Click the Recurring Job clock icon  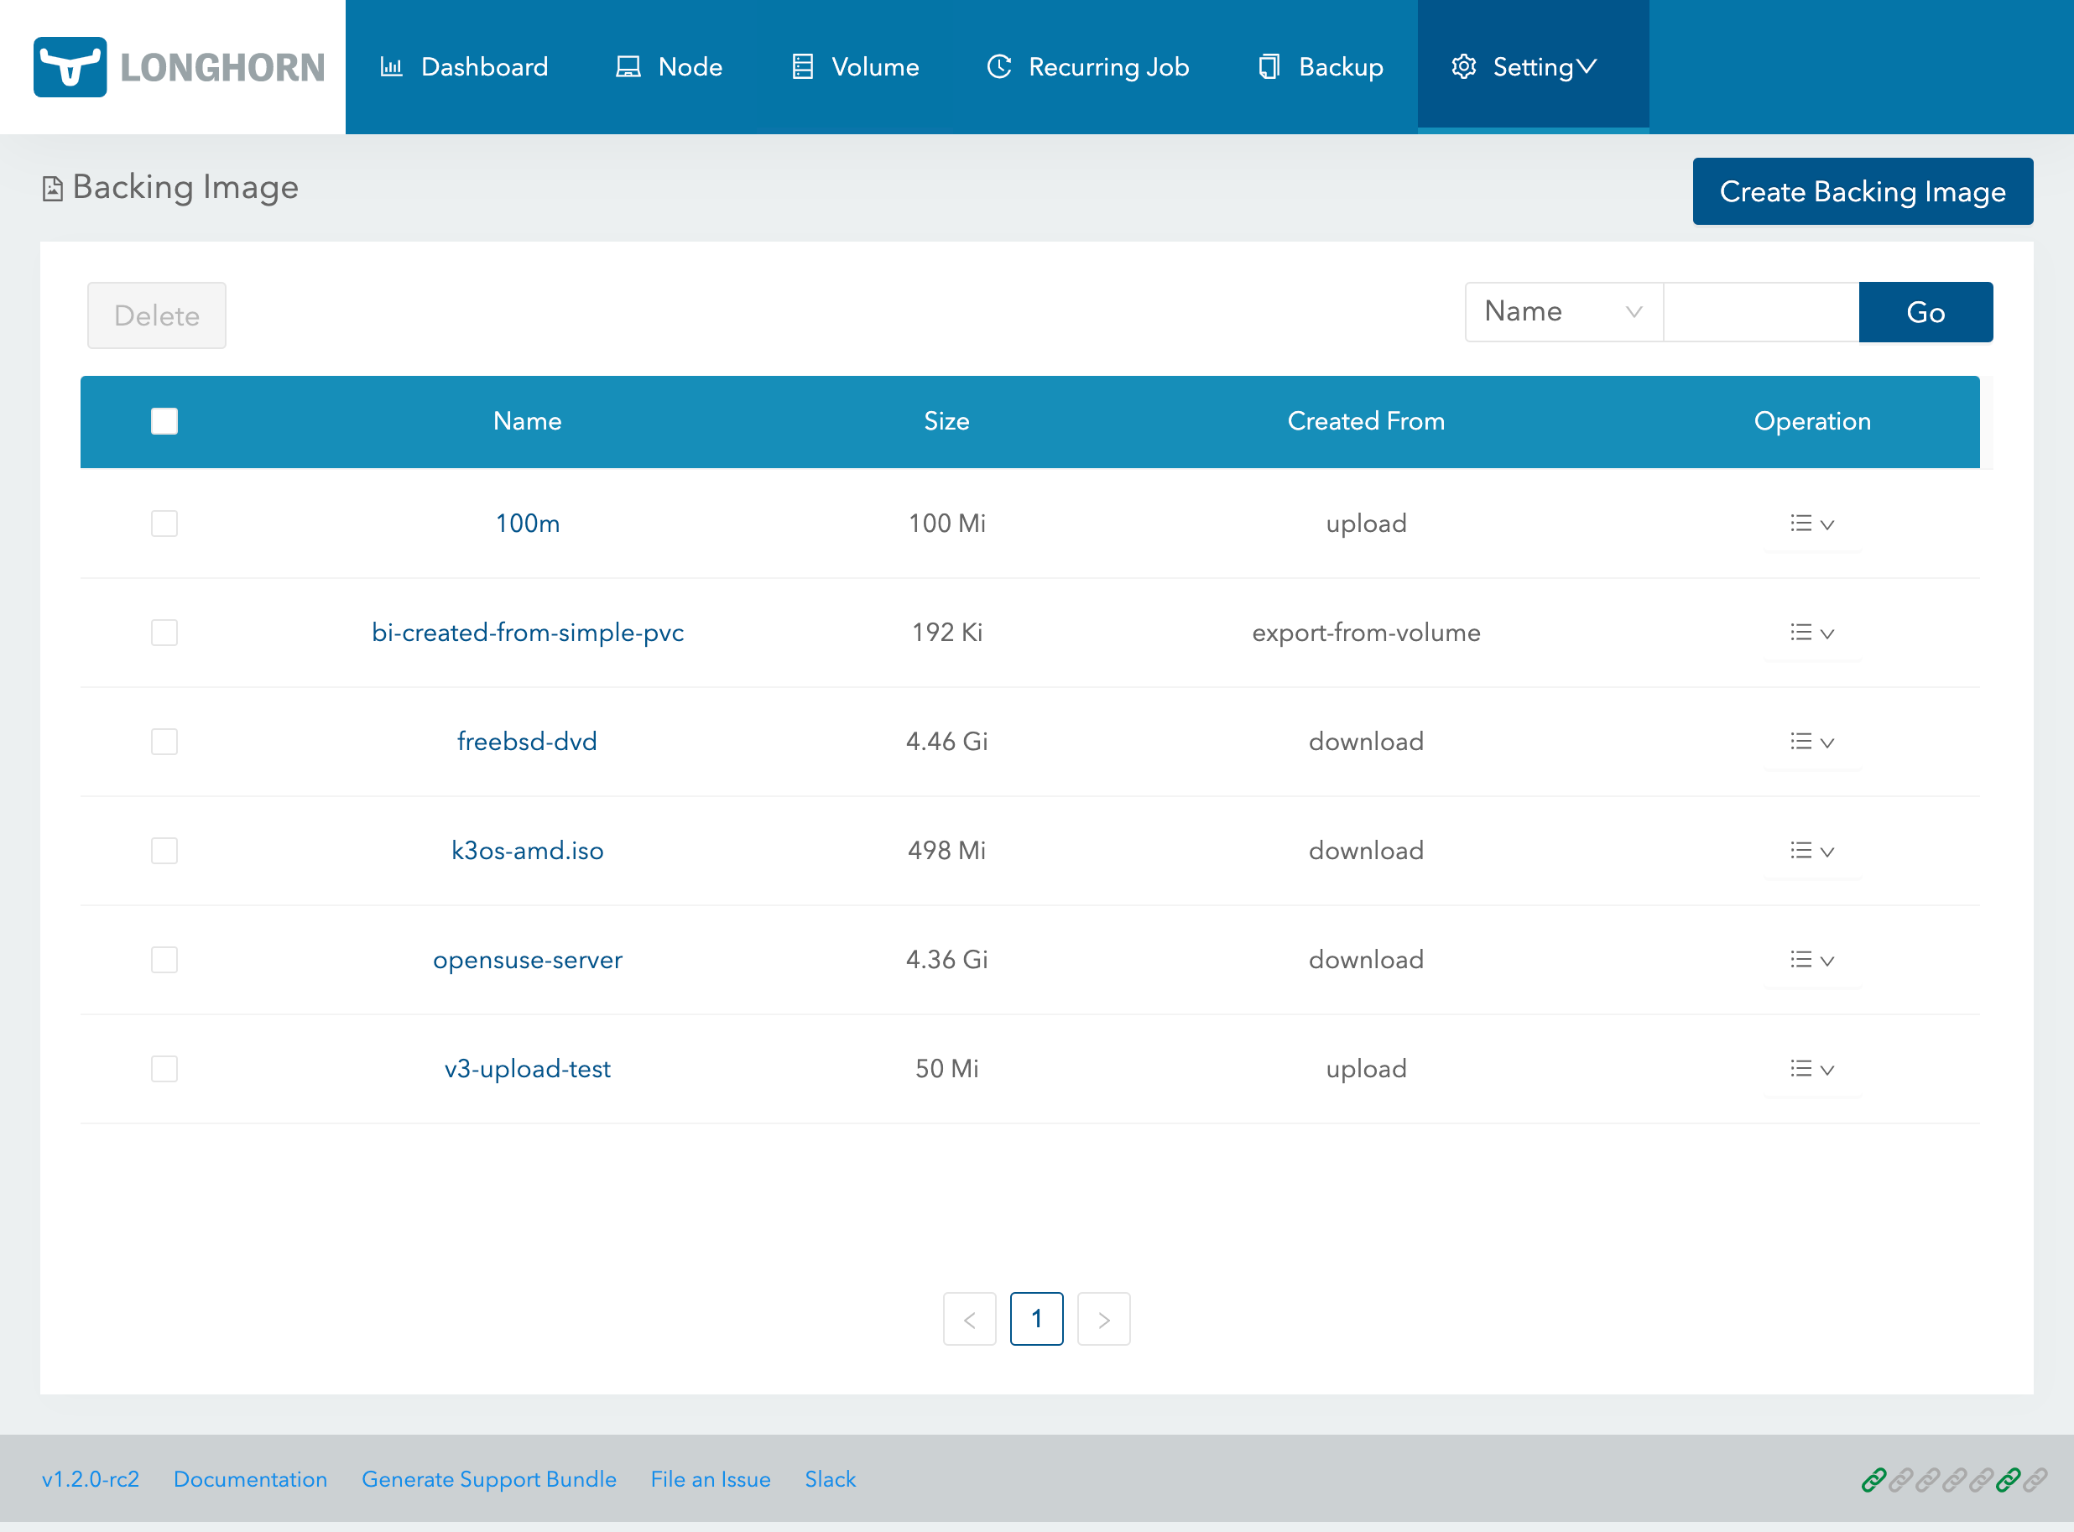[998, 67]
